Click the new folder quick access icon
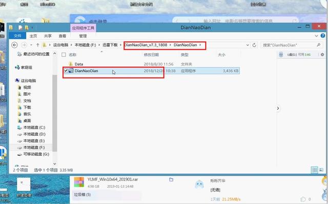 click(27, 27)
